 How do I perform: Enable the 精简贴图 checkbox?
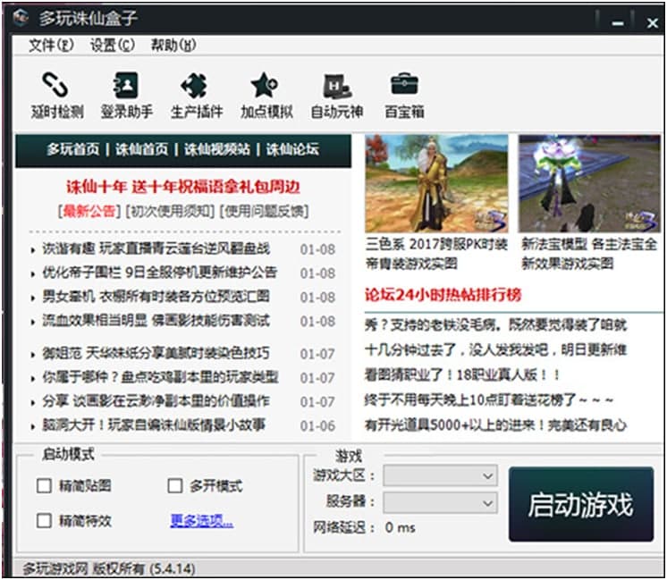(45, 486)
